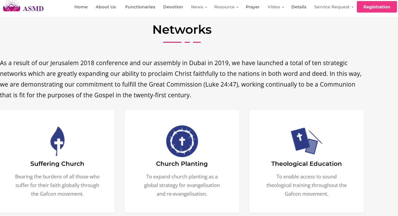
Task: Click the ASMD brand name text
Action: pos(33,9)
